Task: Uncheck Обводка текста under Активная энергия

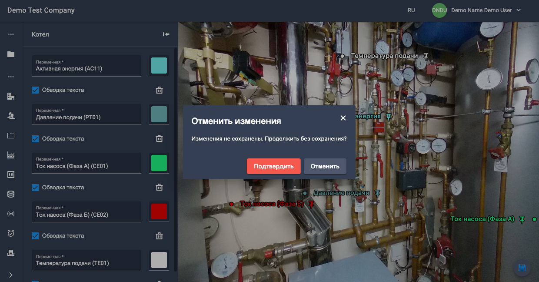Action: coord(36,90)
